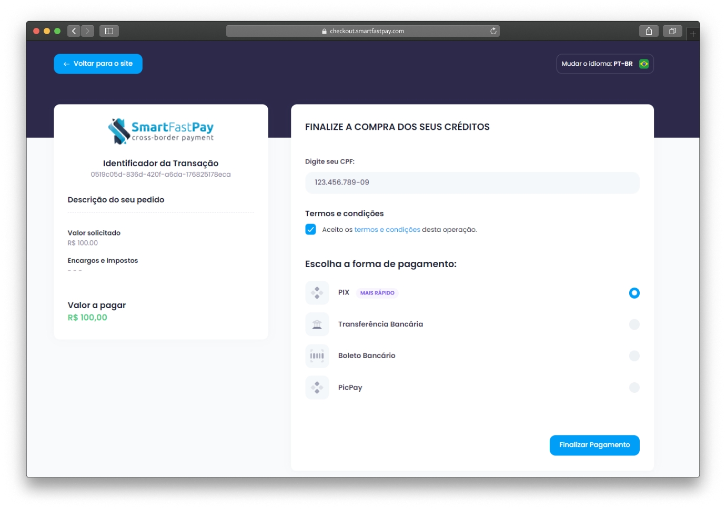Screen dimensions: 726x509
Task: Click Voltar para o site button
Action: pyautogui.click(x=98, y=64)
